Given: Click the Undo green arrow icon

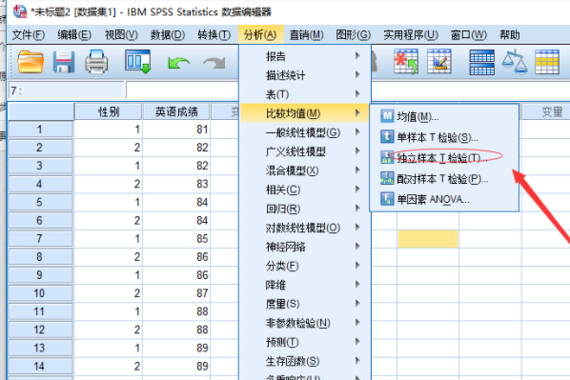Looking at the screenshot, I should 178,63.
